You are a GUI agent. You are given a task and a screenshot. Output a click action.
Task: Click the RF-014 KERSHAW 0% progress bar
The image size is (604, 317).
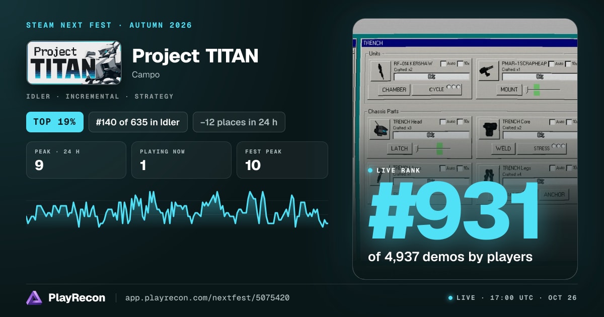(431, 76)
